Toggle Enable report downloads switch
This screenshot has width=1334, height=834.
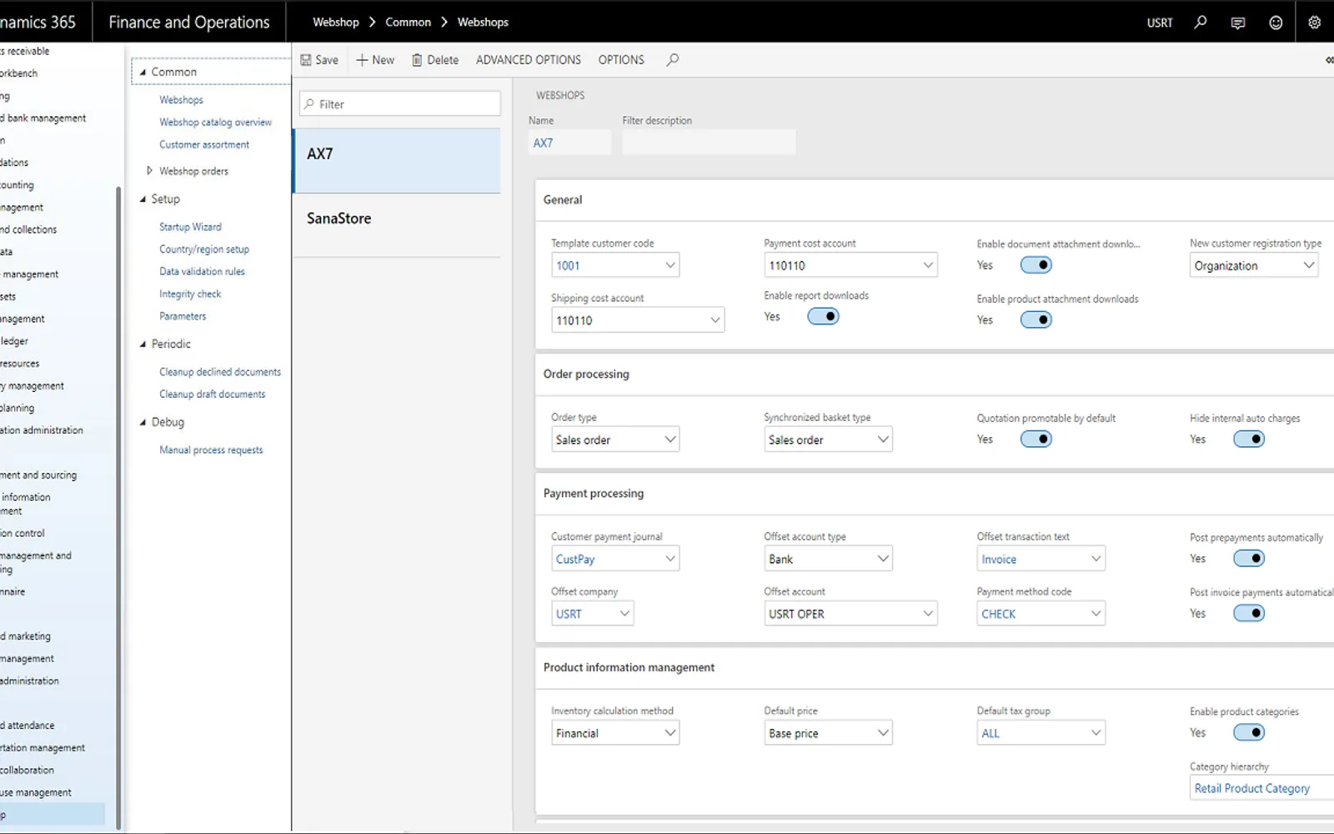point(823,317)
